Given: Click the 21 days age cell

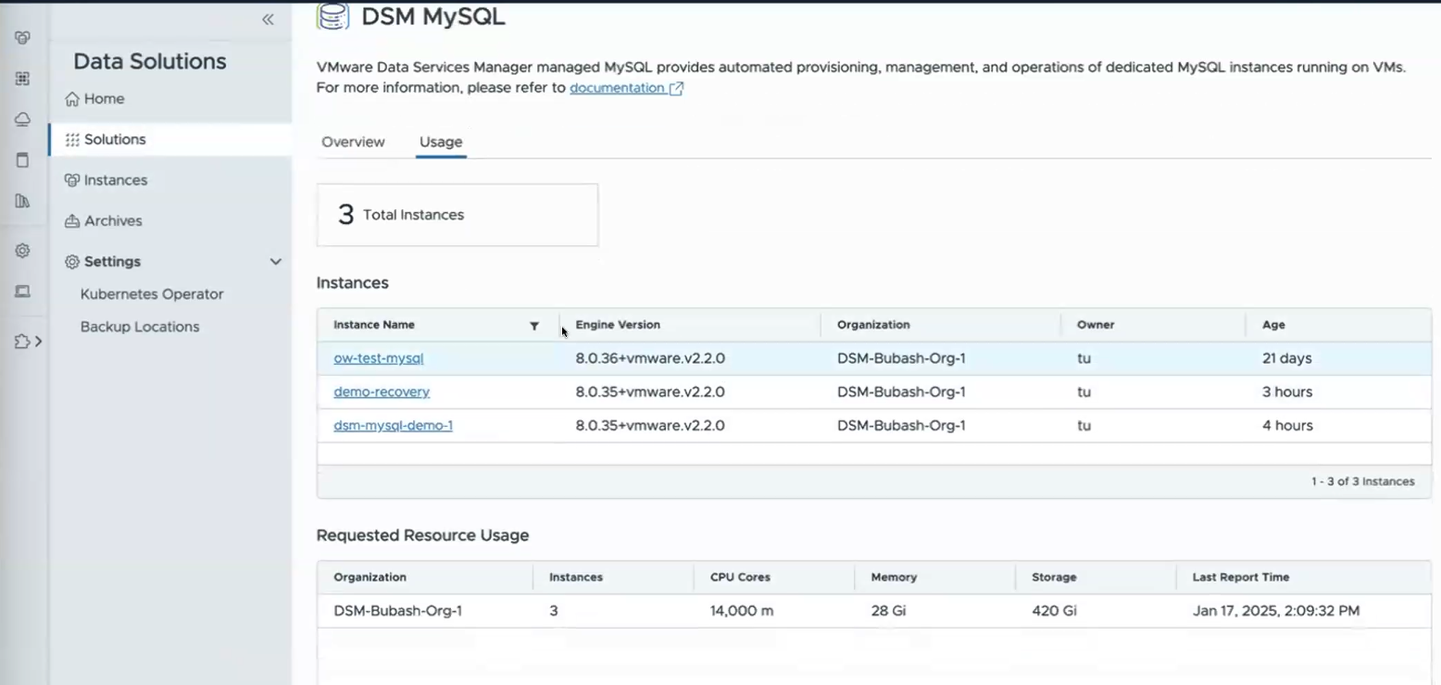Looking at the screenshot, I should [x=1287, y=358].
